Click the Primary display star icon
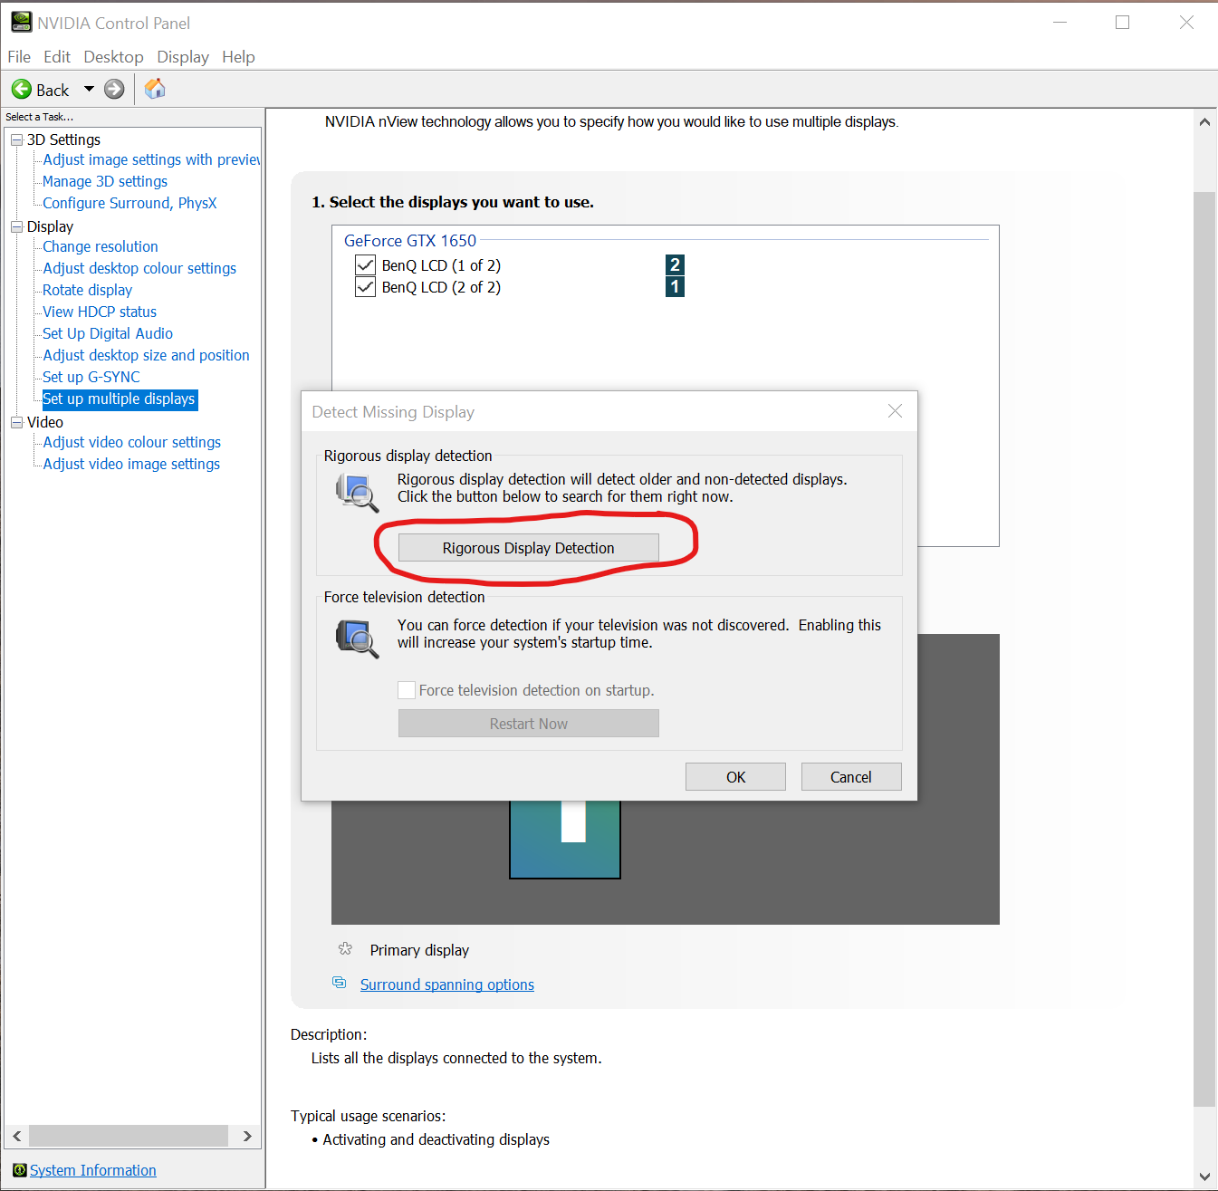 coord(345,949)
